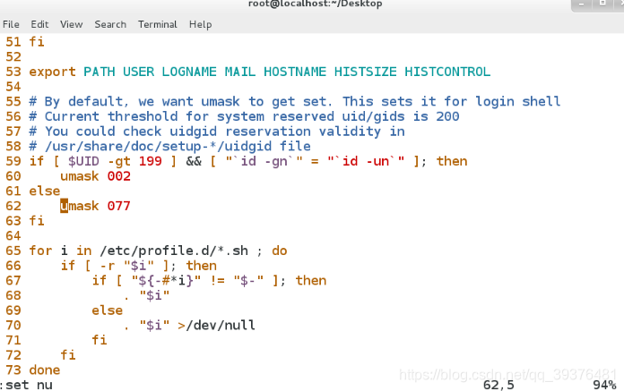The image size is (624, 391).
Task: Click the highlighted cursor on umask line 62
Action: pyautogui.click(x=64, y=206)
